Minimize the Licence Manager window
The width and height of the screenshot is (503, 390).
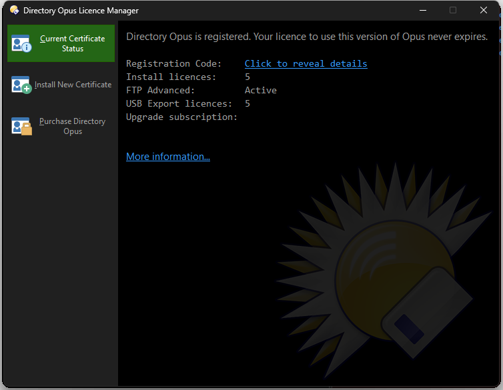(x=423, y=10)
